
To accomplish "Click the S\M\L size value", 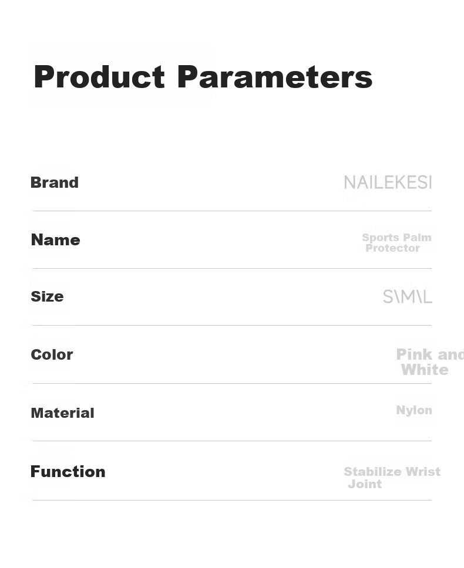I will [x=408, y=297].
